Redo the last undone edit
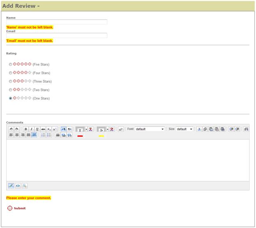This screenshot has height=228, width=256. [x=17, y=129]
